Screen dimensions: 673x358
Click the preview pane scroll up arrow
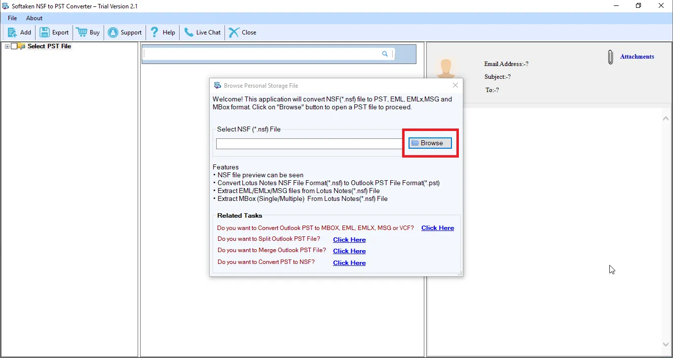(666, 119)
